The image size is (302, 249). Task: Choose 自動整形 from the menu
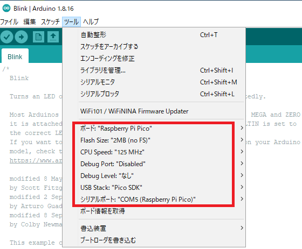pyautogui.click(x=154, y=35)
